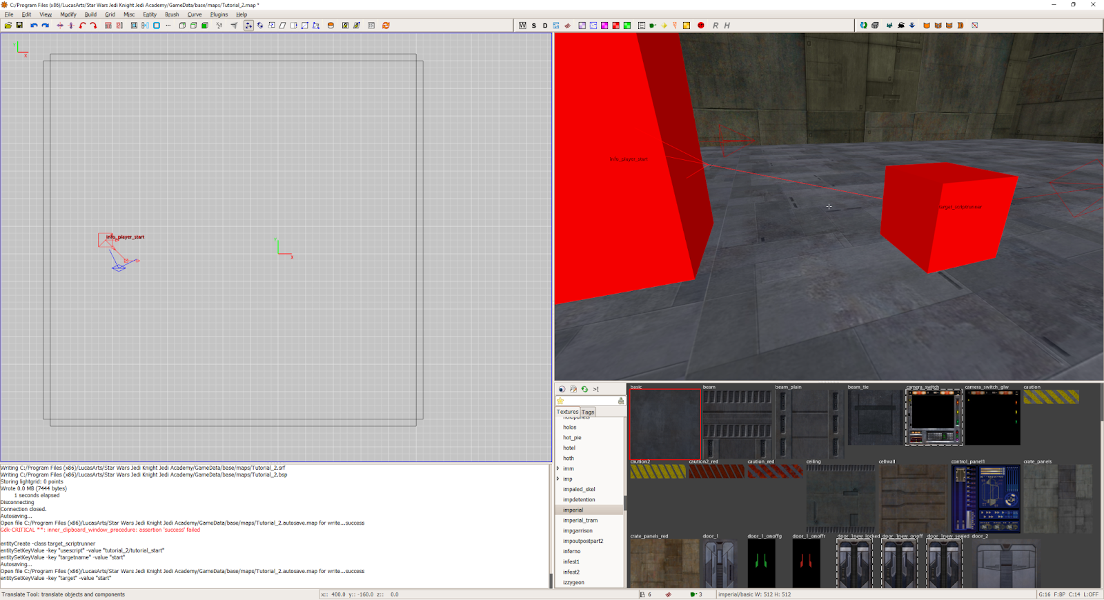This screenshot has height=600, width=1104.
Task: Pick the cellwall texture
Action: (x=912, y=499)
